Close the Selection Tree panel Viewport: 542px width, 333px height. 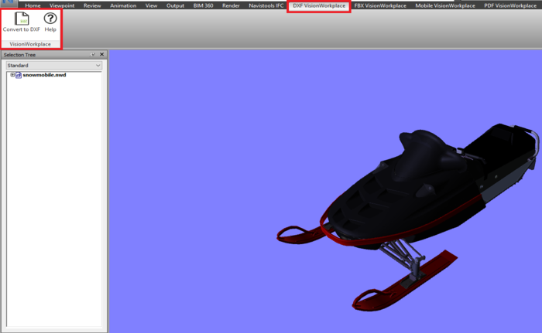[101, 55]
